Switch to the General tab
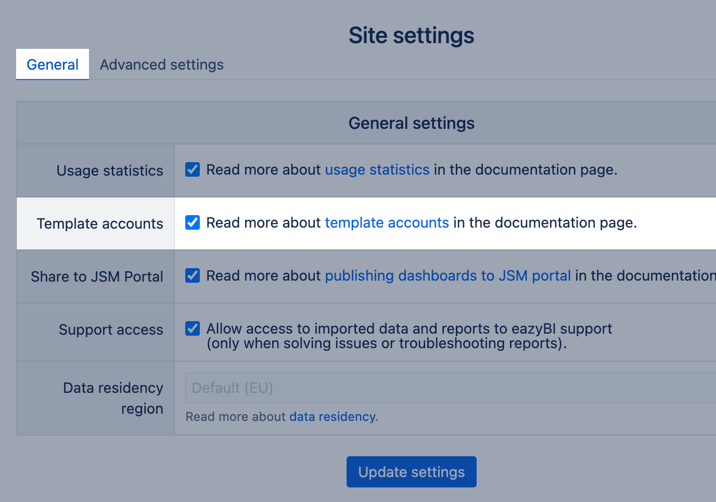716x502 pixels. tap(53, 64)
